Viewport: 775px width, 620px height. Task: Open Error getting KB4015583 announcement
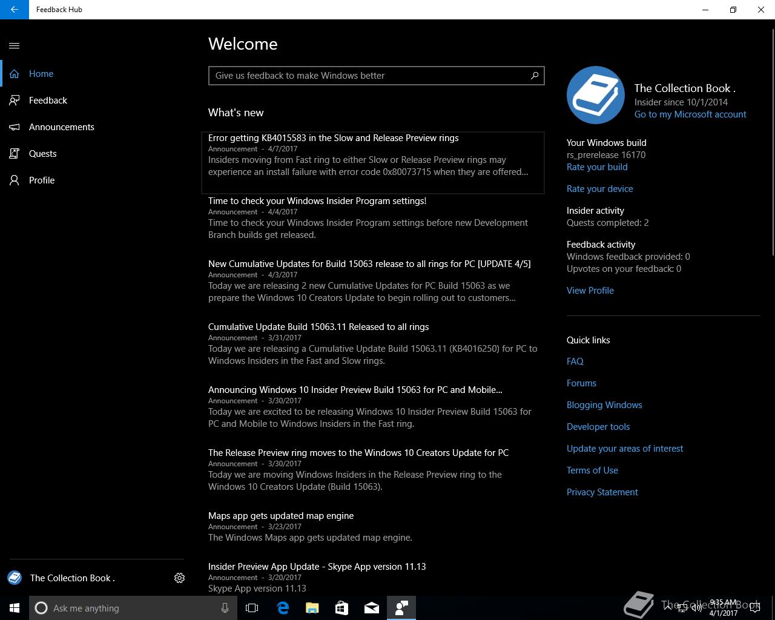point(373,162)
